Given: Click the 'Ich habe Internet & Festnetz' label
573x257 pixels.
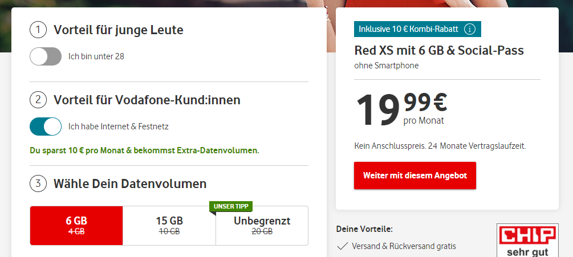Looking at the screenshot, I should tap(119, 127).
